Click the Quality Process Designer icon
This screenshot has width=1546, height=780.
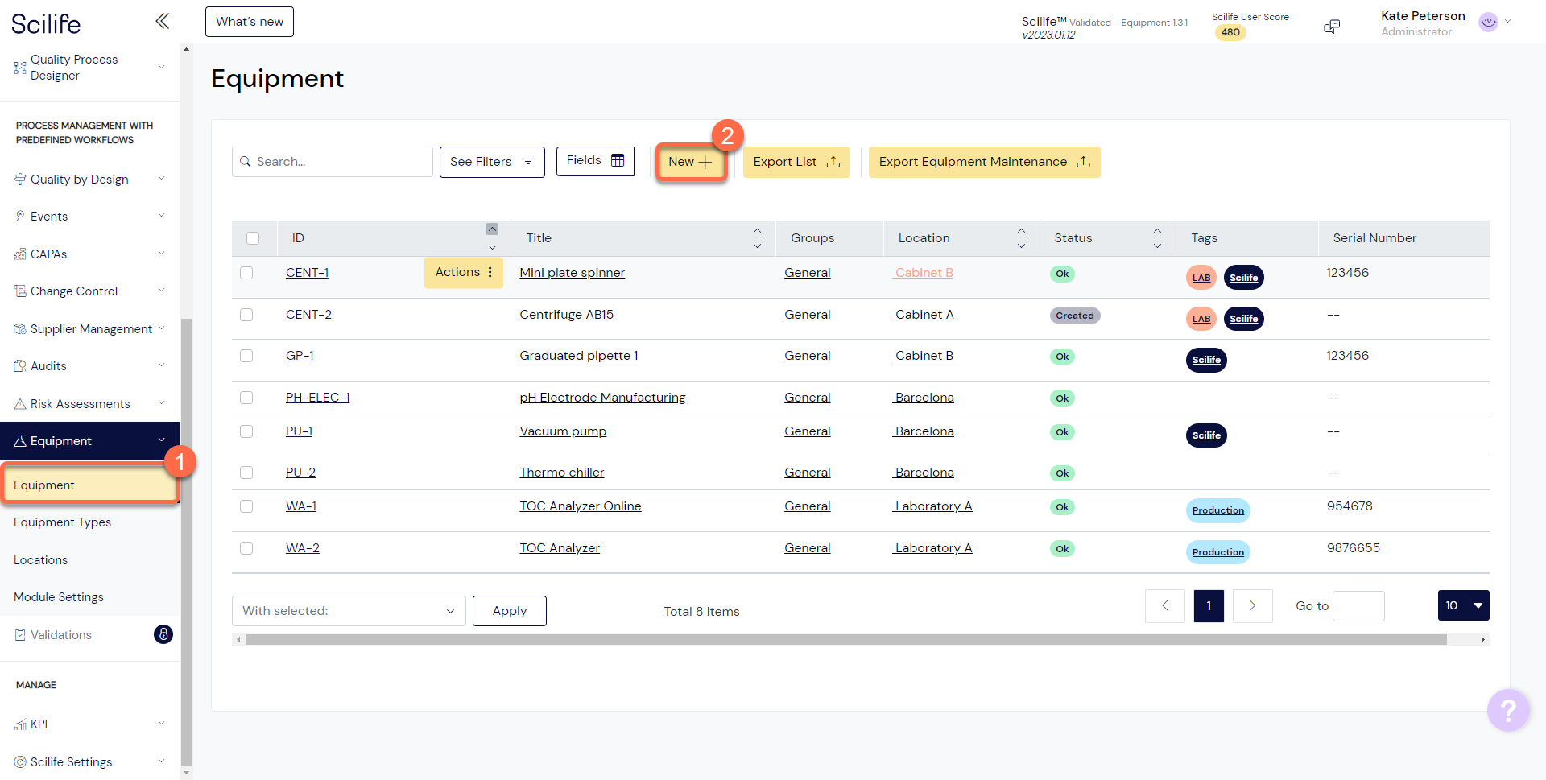20,68
